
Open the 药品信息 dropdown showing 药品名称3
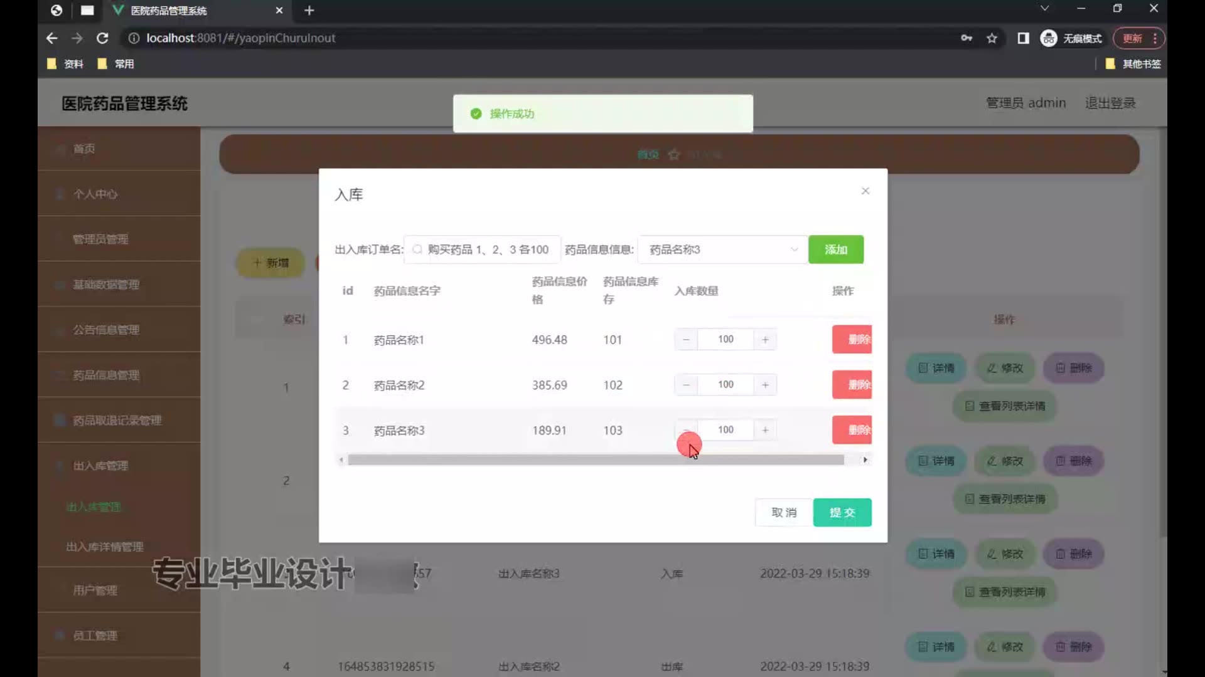722,249
